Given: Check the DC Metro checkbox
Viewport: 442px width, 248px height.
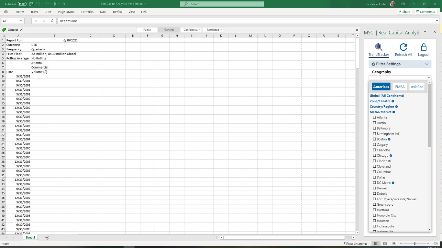Looking at the screenshot, I should 375,183.
